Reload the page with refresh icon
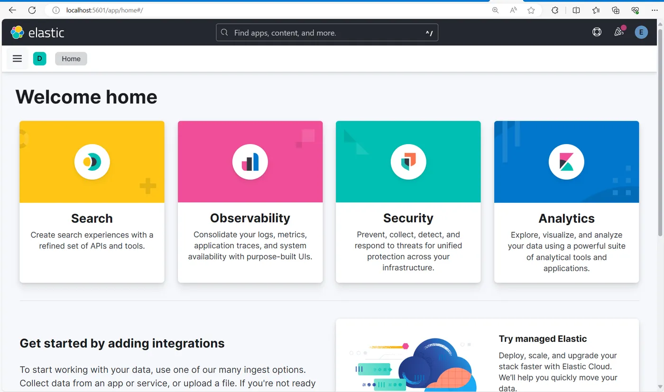The height and width of the screenshot is (392, 664). click(x=32, y=10)
